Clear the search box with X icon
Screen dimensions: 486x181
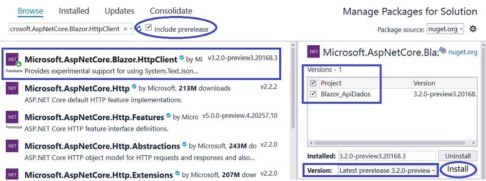(125, 29)
